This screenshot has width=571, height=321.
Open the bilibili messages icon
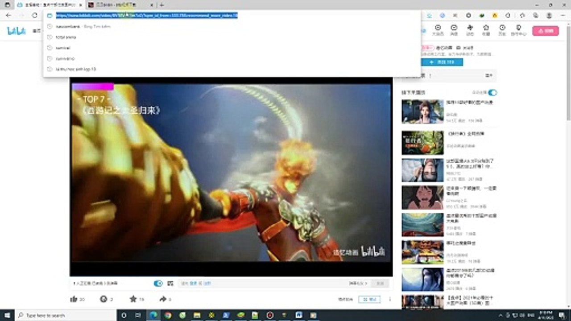click(x=454, y=30)
